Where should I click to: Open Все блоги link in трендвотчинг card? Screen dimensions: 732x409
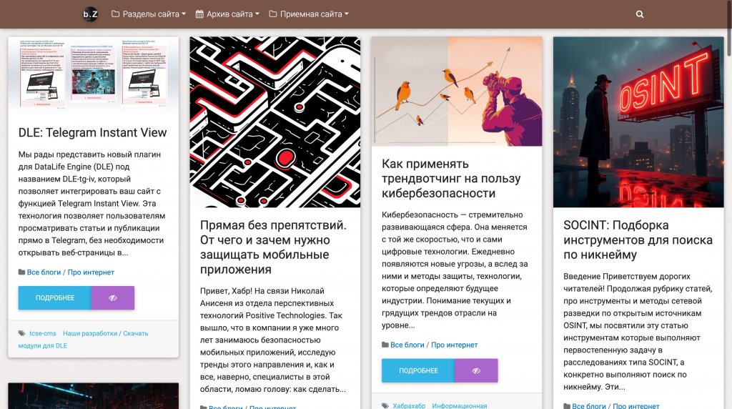[407, 345]
